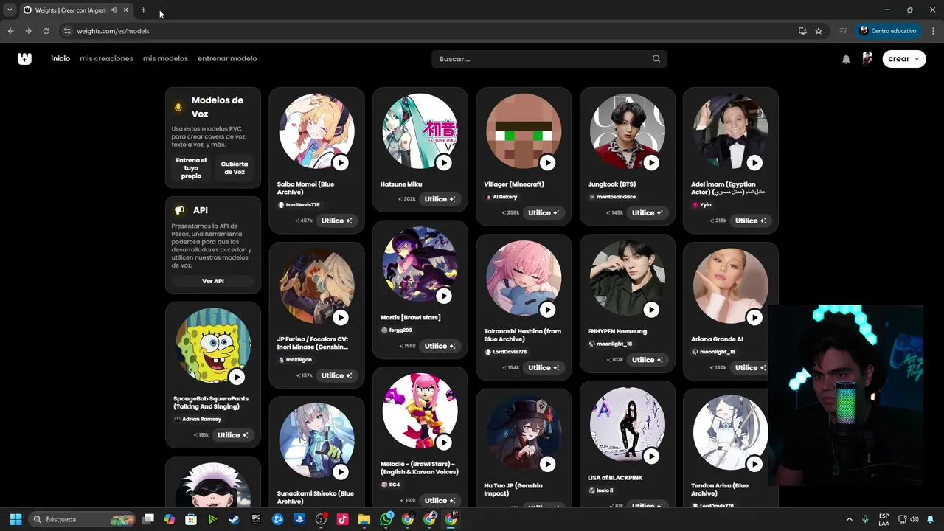The image size is (944, 531).
Task: Click Utilice on Mortis Brawl Stars card
Action: [440, 346]
